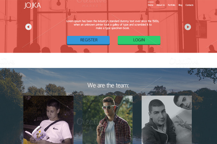Screen dimensions: 217x144
Task: Click the Lorem Ipsum slider text
Action: click(113, 25)
